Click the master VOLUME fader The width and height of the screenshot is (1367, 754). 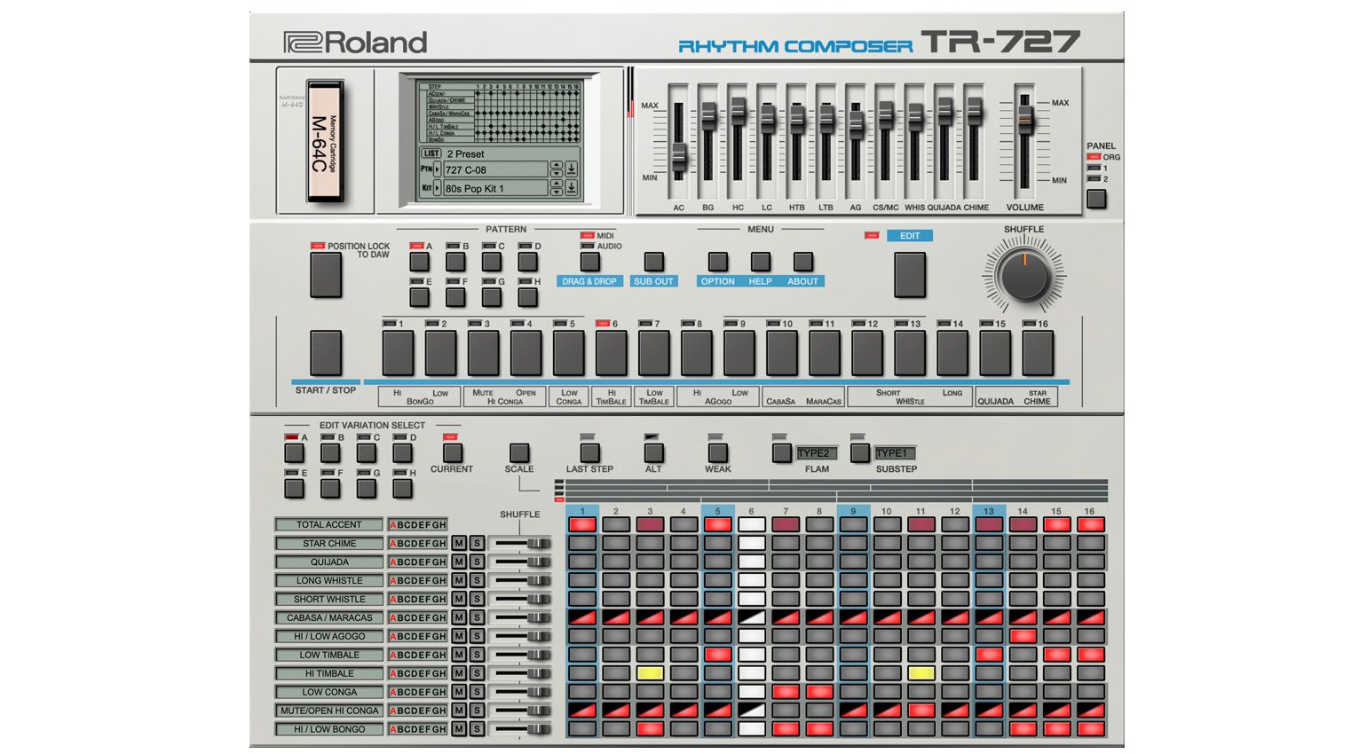(x=1025, y=119)
